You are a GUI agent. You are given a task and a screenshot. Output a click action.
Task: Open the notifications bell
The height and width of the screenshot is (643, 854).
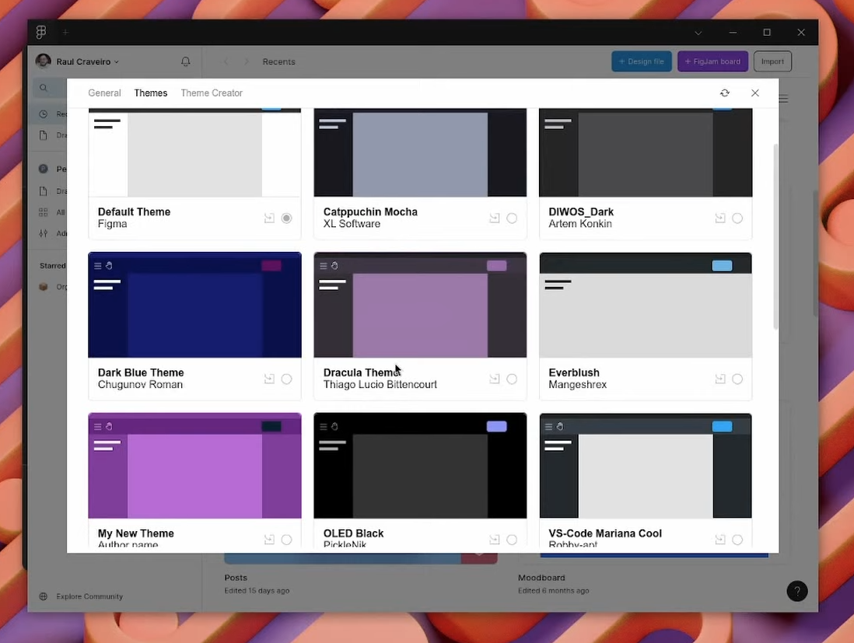(x=185, y=61)
